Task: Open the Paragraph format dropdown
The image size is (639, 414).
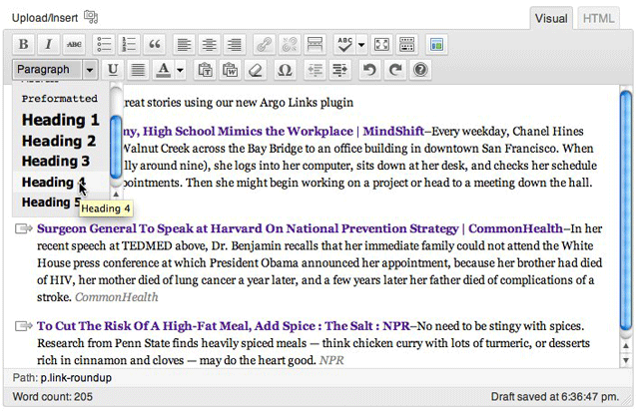Action: (x=55, y=70)
